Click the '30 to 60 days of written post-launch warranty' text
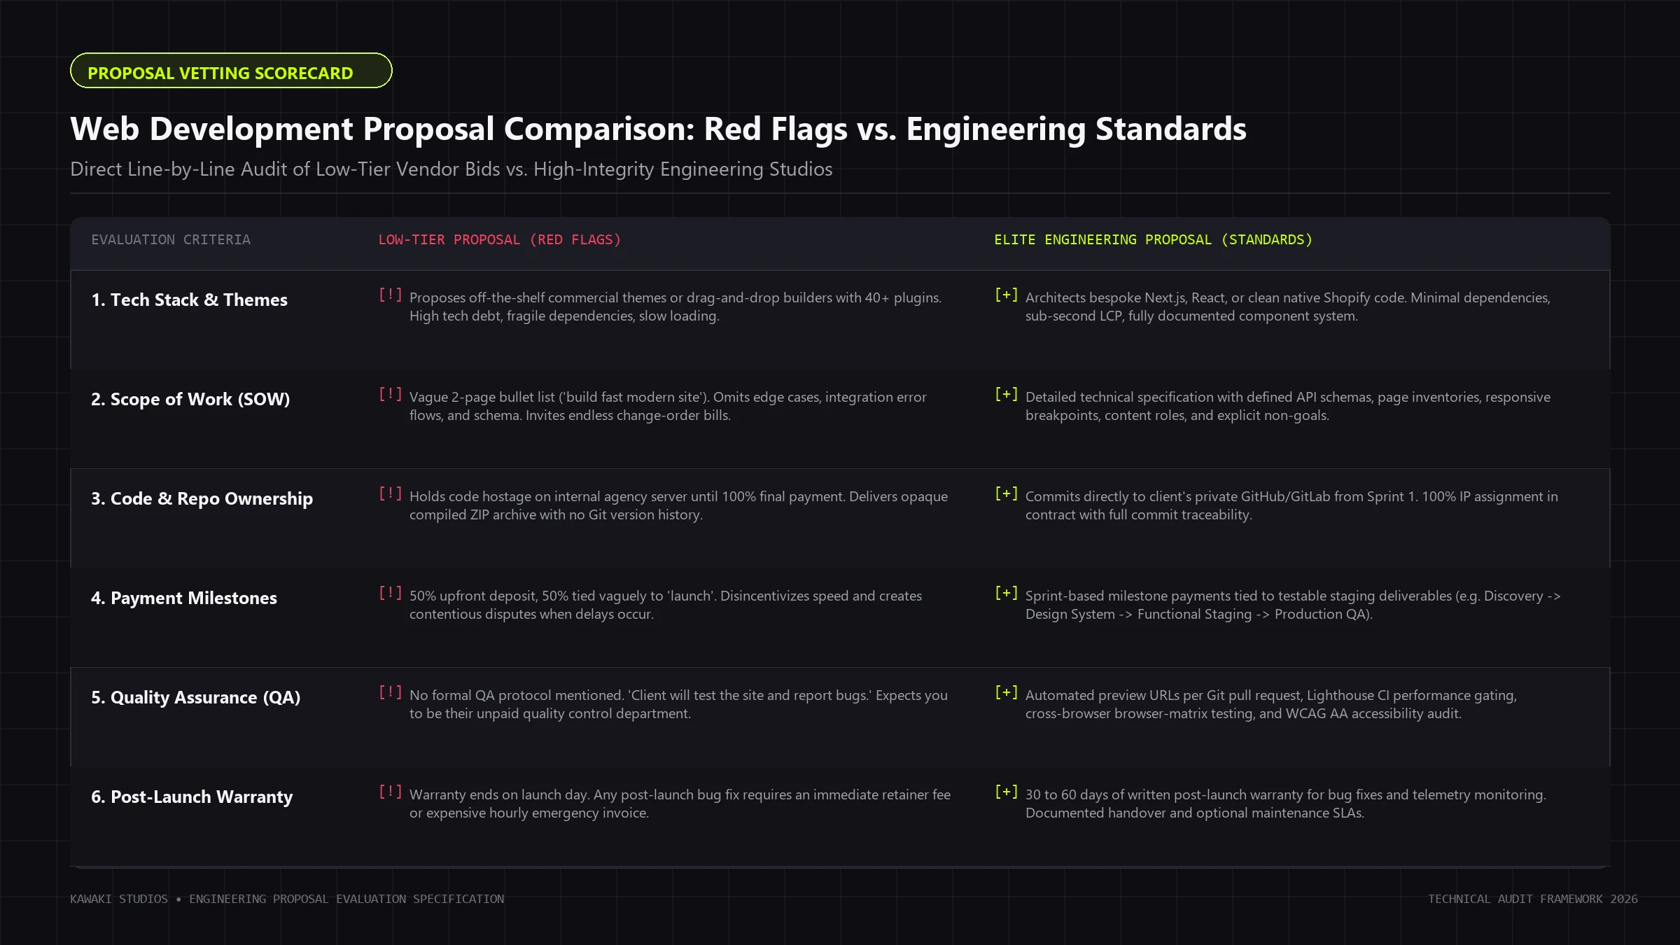Viewport: 1680px width, 945px height. coord(1286,804)
